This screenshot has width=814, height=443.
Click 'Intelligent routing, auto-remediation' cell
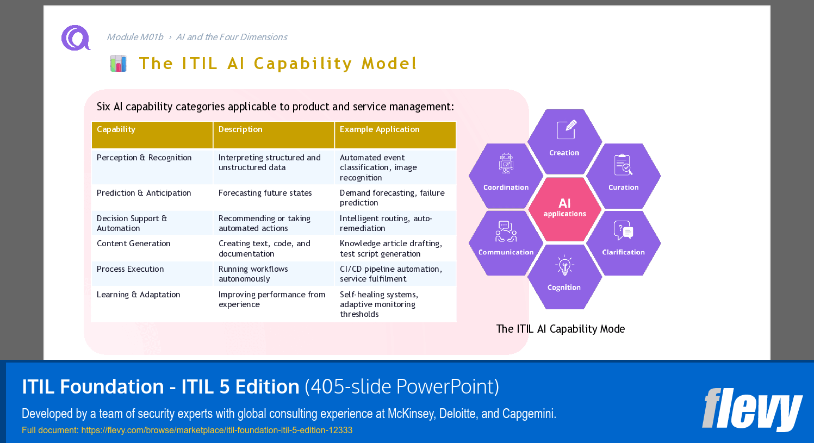(395, 223)
